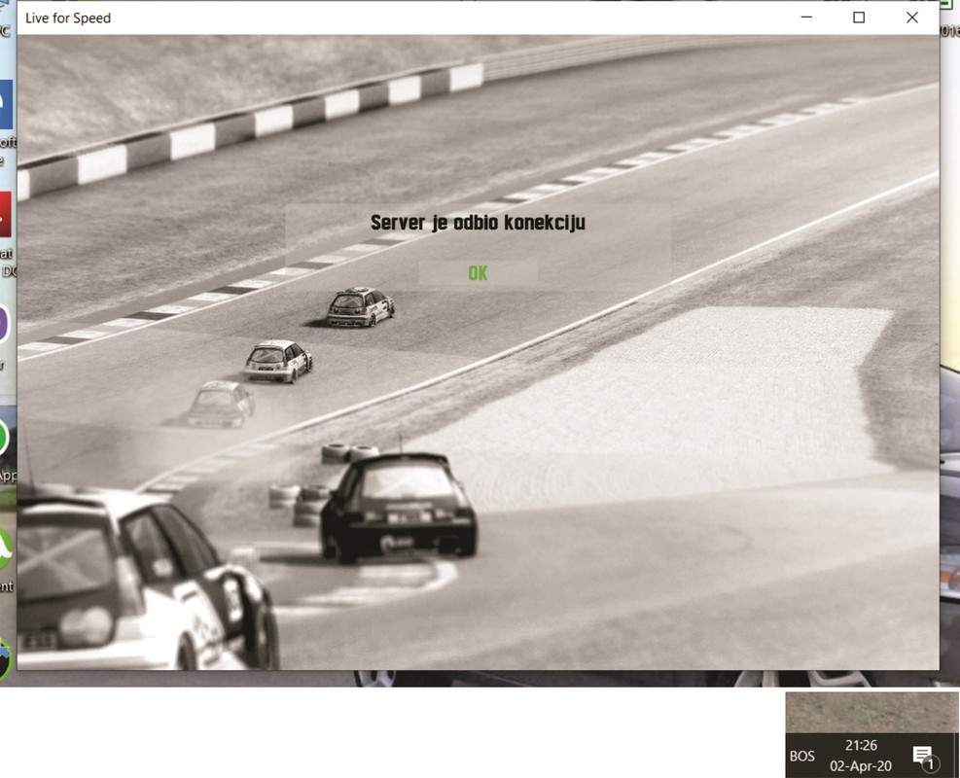Close the Live for Speed window

pos(911,18)
